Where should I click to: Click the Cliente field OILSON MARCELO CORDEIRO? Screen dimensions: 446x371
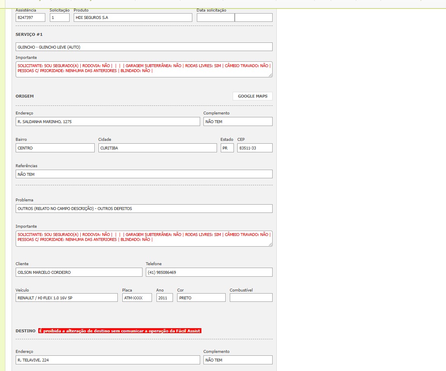tap(79, 273)
